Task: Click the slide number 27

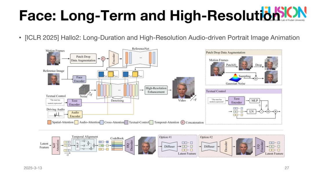Action: pyautogui.click(x=287, y=168)
